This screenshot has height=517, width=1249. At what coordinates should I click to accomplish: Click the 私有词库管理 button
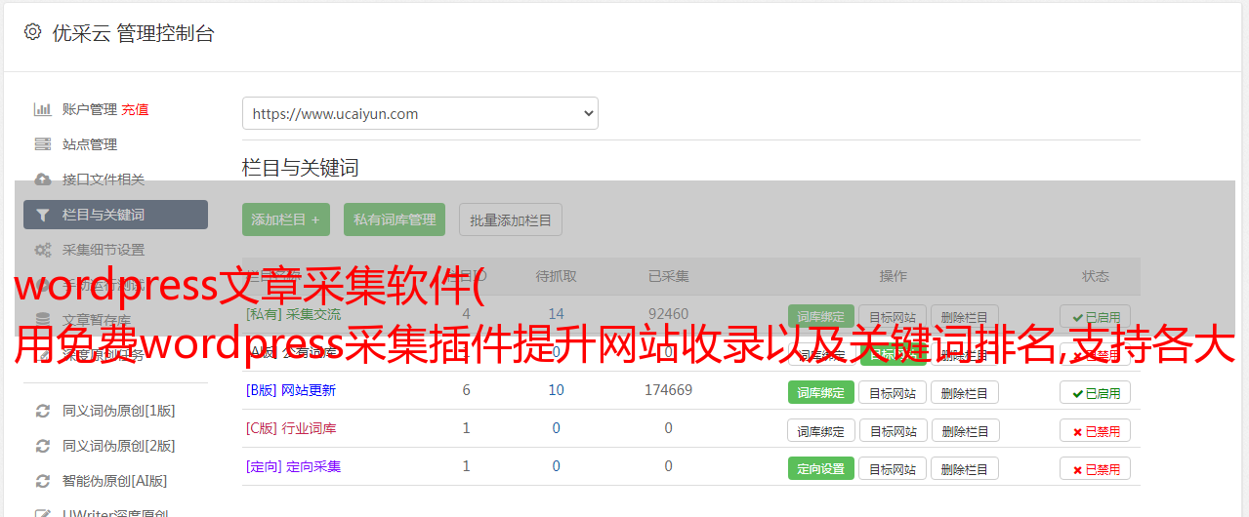[395, 219]
